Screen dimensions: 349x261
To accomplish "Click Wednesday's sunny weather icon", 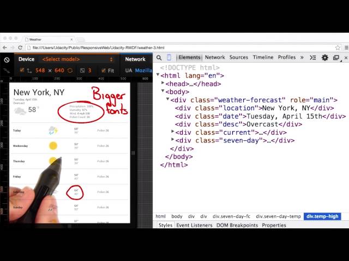I will (53, 146).
